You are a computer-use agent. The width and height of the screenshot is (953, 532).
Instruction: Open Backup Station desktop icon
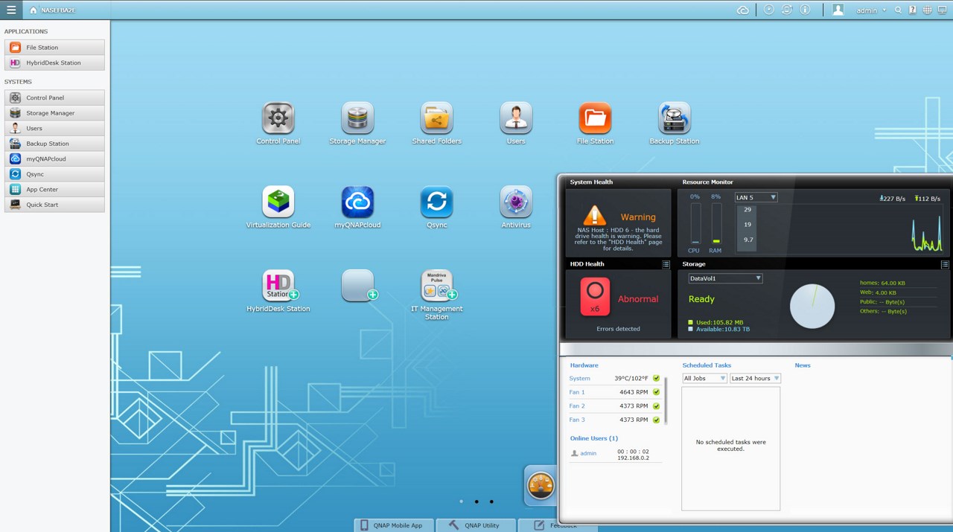click(675, 124)
